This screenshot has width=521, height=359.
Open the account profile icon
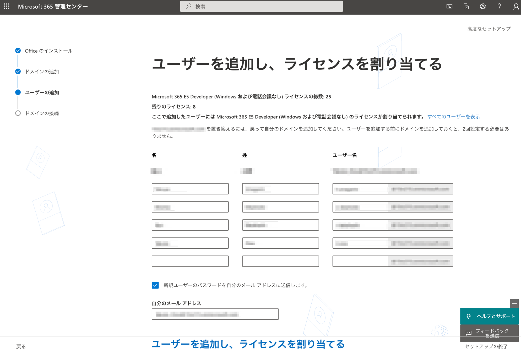tap(515, 6)
